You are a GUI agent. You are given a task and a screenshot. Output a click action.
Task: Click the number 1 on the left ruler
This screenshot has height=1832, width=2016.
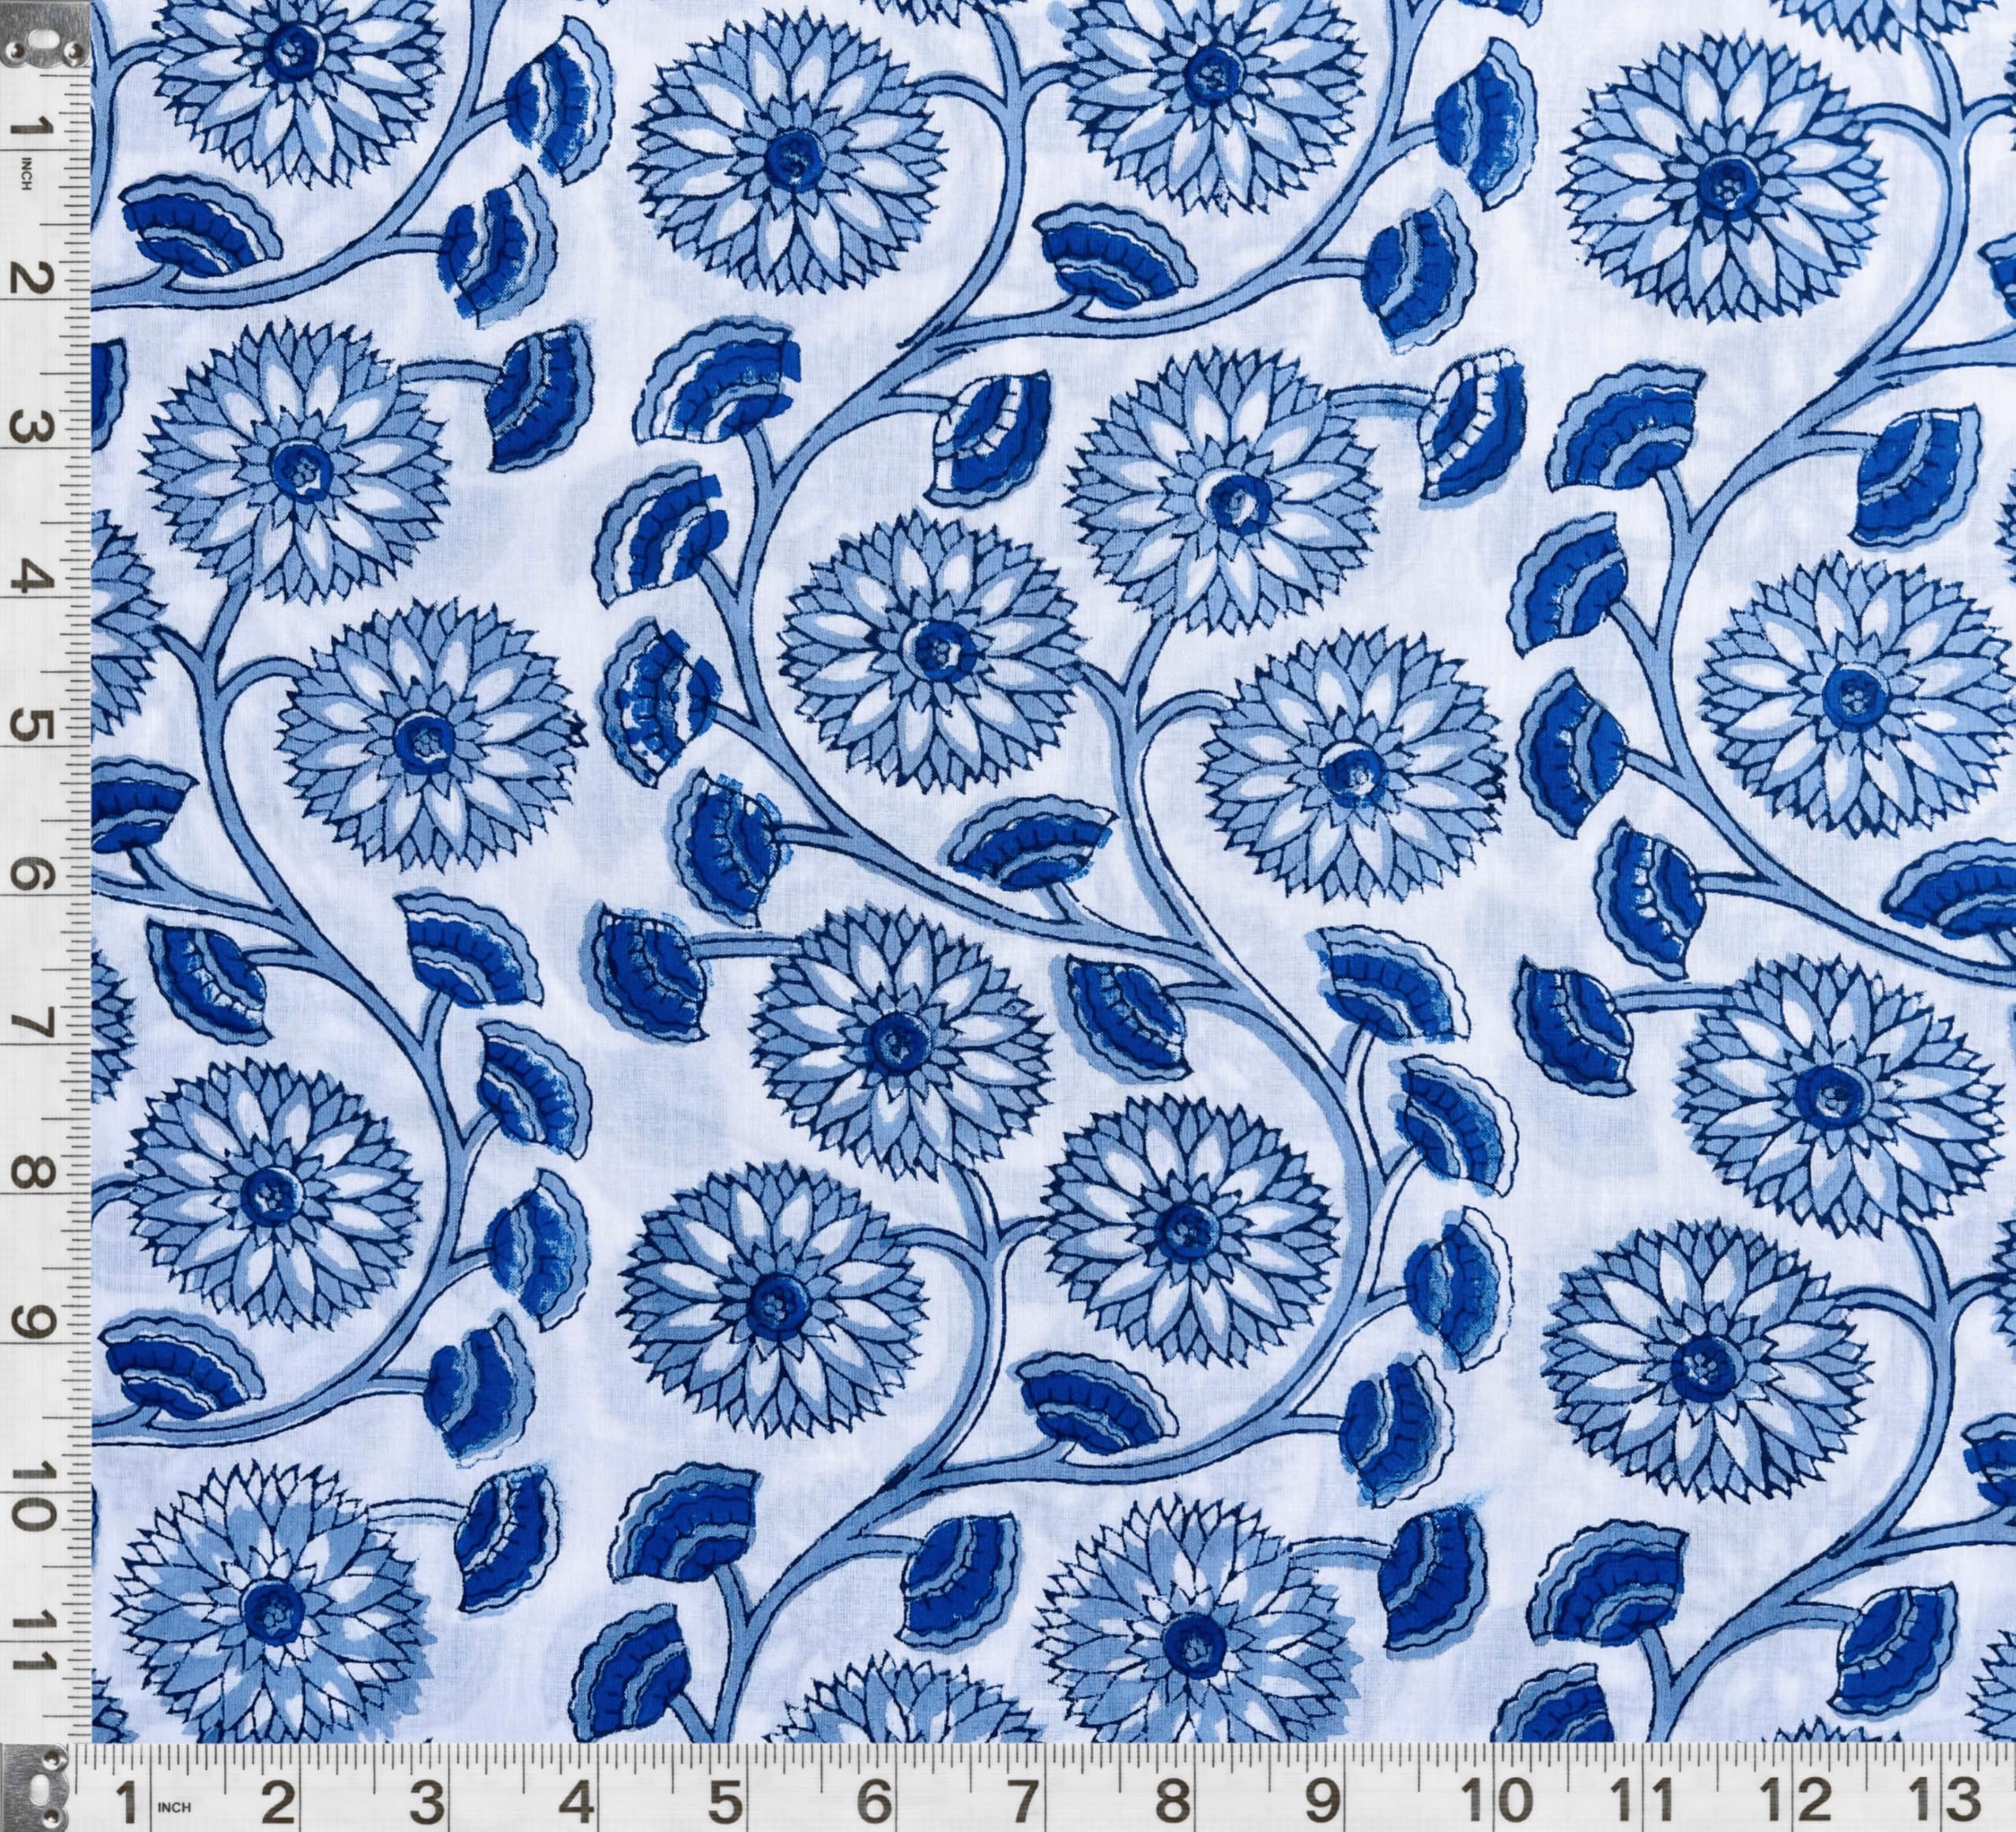click(x=33, y=128)
